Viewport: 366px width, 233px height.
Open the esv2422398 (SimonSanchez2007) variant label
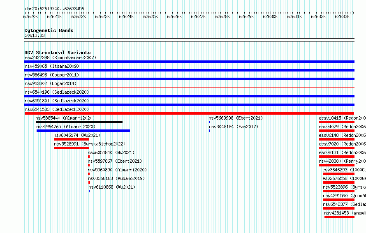(60, 58)
